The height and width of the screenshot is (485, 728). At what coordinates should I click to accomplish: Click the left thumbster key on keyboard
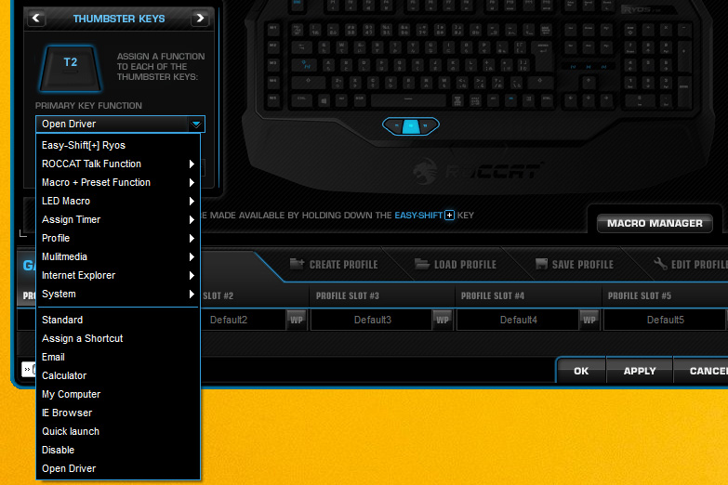pyautogui.click(x=393, y=125)
